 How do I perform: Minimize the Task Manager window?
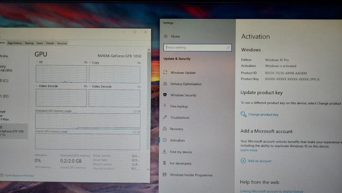[x=124, y=32]
